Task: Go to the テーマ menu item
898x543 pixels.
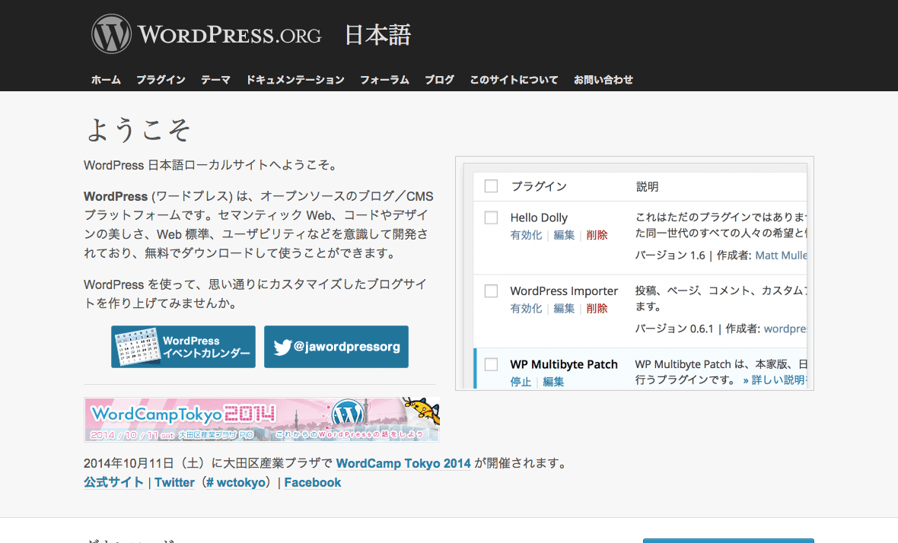Action: point(215,80)
